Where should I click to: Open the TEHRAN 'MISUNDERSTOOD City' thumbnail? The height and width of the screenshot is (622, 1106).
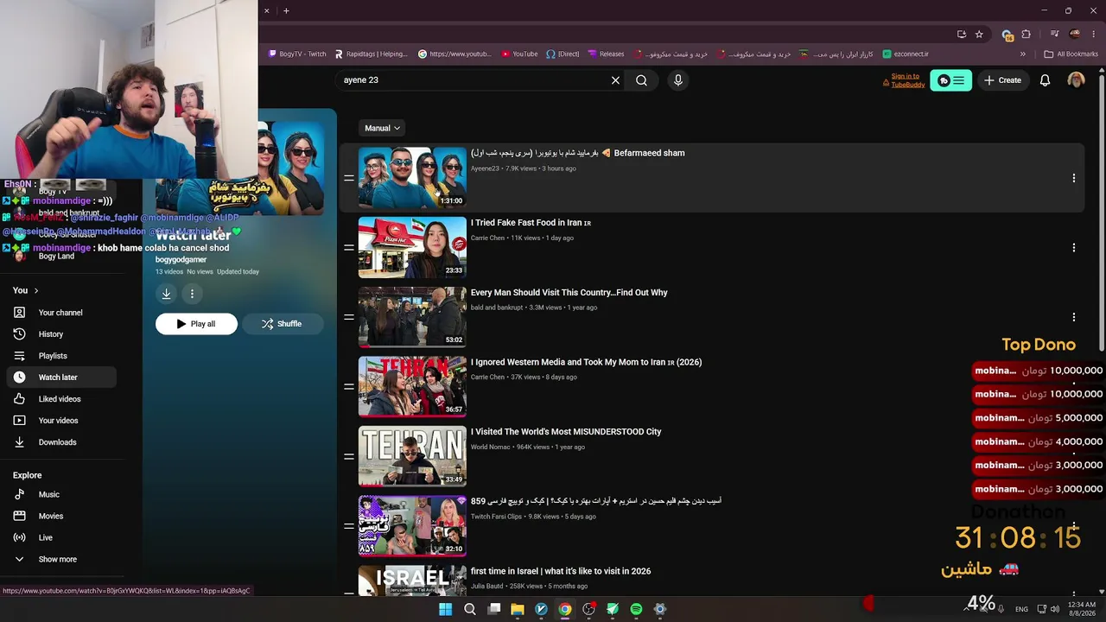[x=412, y=455]
